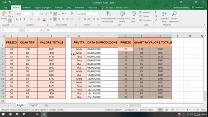Toggle underline (S) formatting
The image size is (208, 117).
(24, 19)
